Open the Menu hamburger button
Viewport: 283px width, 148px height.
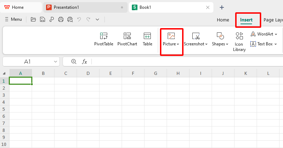pyautogui.click(x=13, y=19)
